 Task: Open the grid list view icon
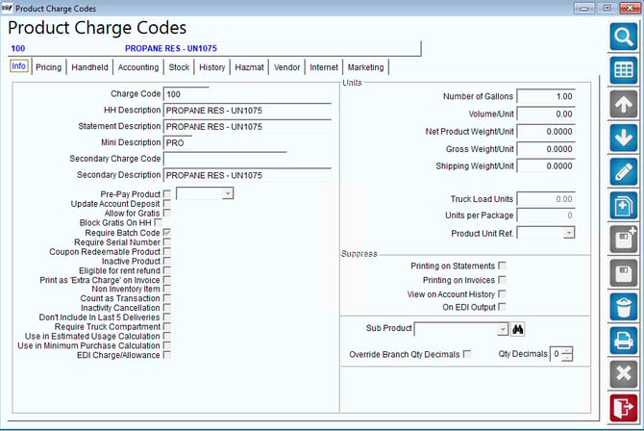[x=624, y=70]
